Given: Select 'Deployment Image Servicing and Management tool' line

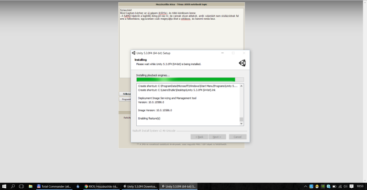Looking at the screenshot, I should click(167, 98).
